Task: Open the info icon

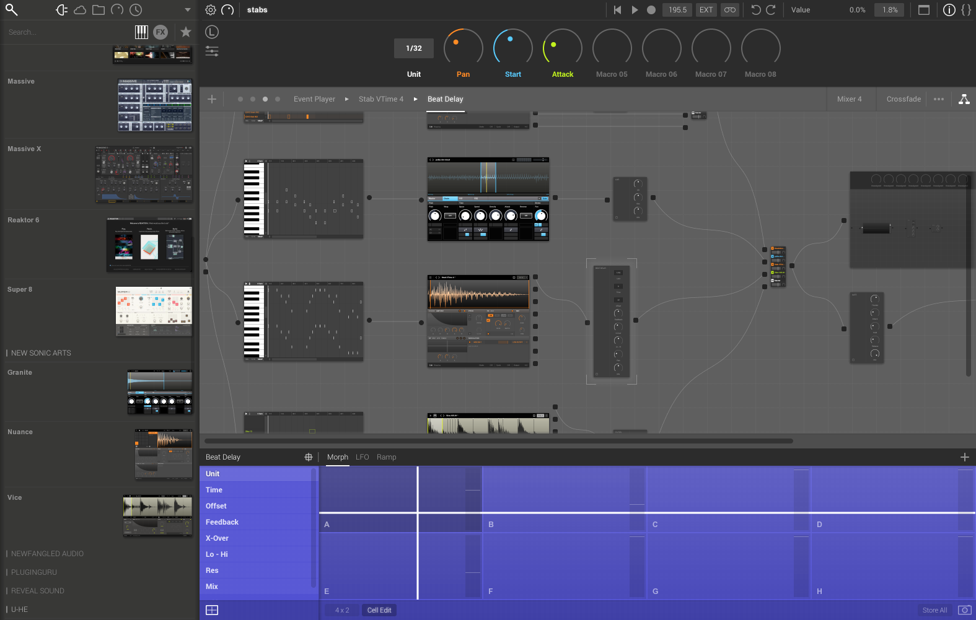Action: click(x=949, y=10)
